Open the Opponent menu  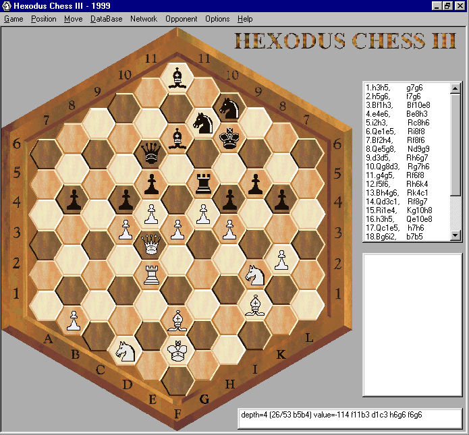click(x=182, y=19)
